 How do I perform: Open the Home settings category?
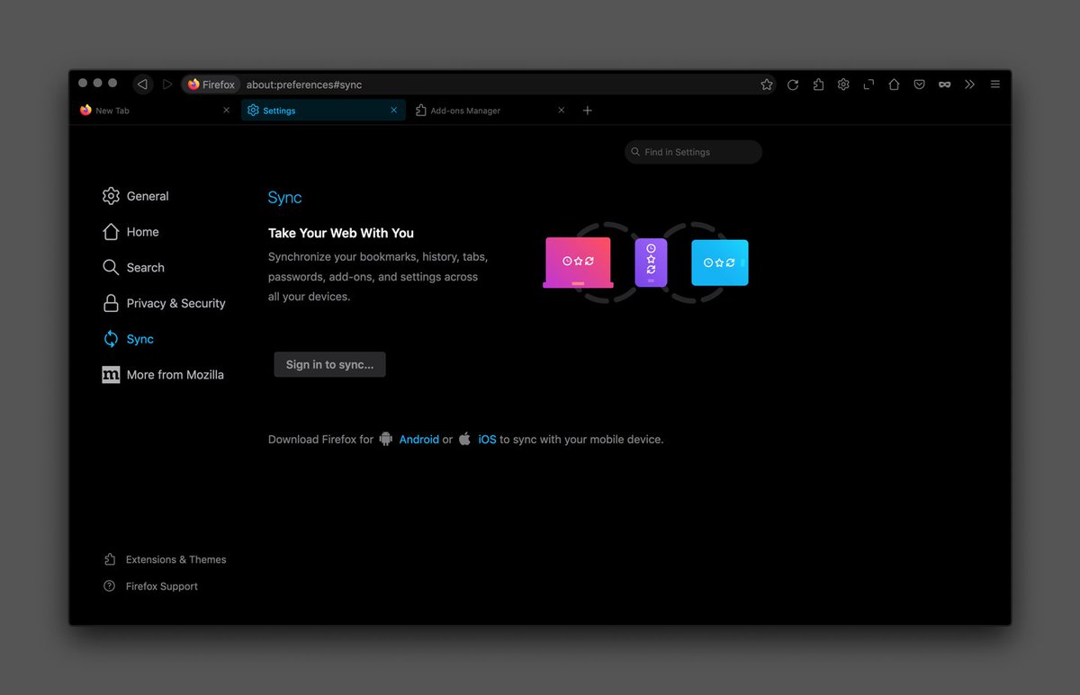[x=131, y=232]
